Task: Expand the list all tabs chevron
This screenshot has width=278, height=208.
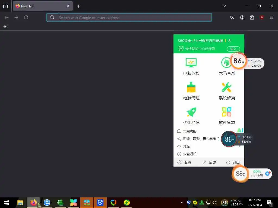Action: (x=224, y=6)
